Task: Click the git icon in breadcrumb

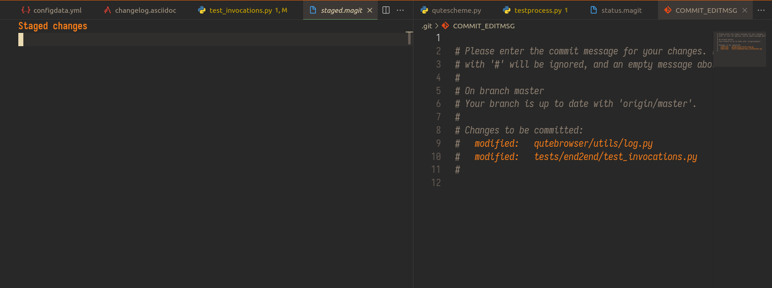Action: (x=445, y=26)
